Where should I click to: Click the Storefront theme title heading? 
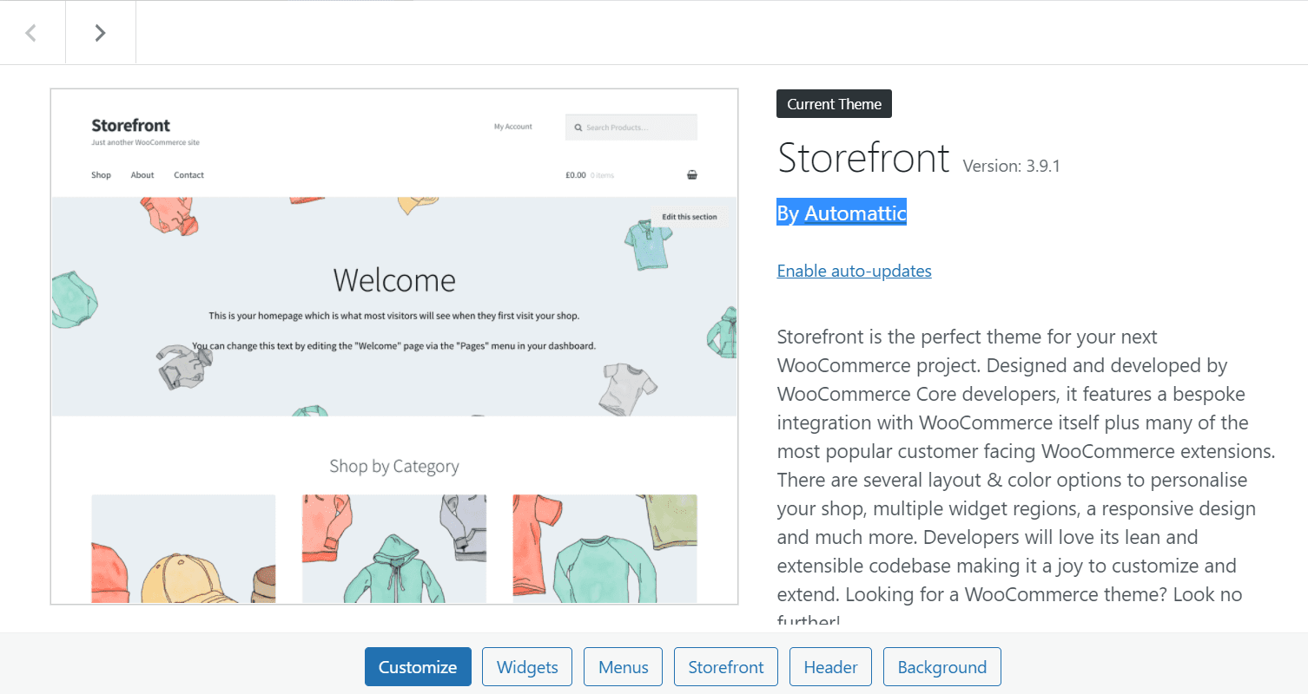863,158
